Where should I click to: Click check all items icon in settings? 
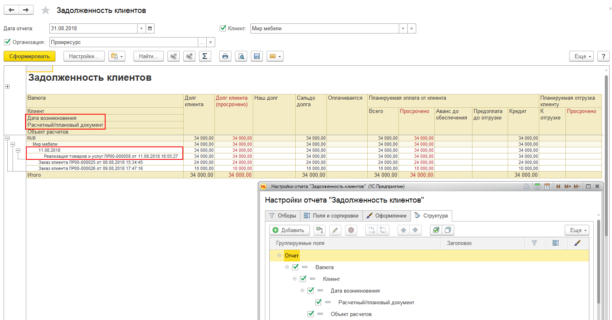[436, 230]
